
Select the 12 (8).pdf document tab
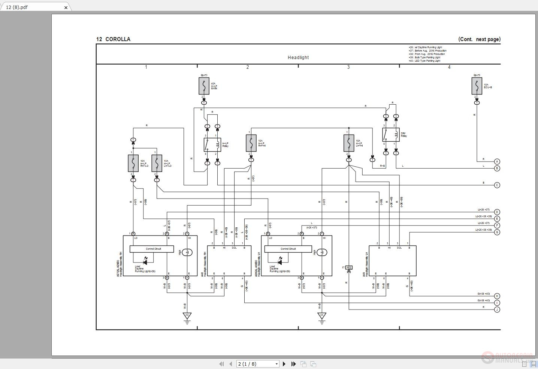click(x=35, y=7)
